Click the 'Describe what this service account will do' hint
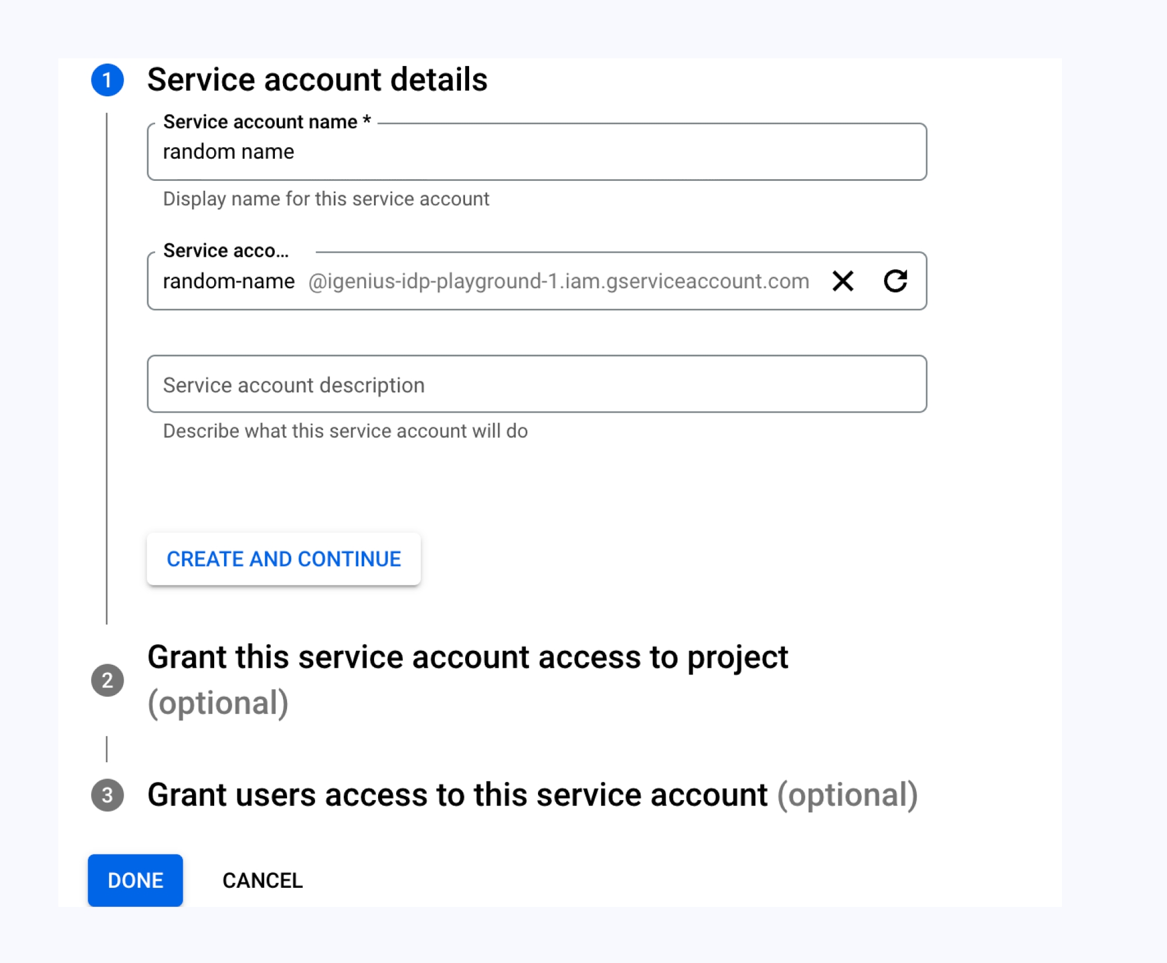1167x963 pixels. tap(345, 431)
